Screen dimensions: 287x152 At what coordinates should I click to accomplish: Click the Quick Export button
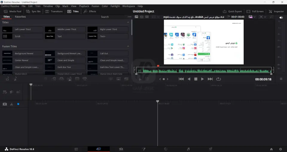(232, 11)
